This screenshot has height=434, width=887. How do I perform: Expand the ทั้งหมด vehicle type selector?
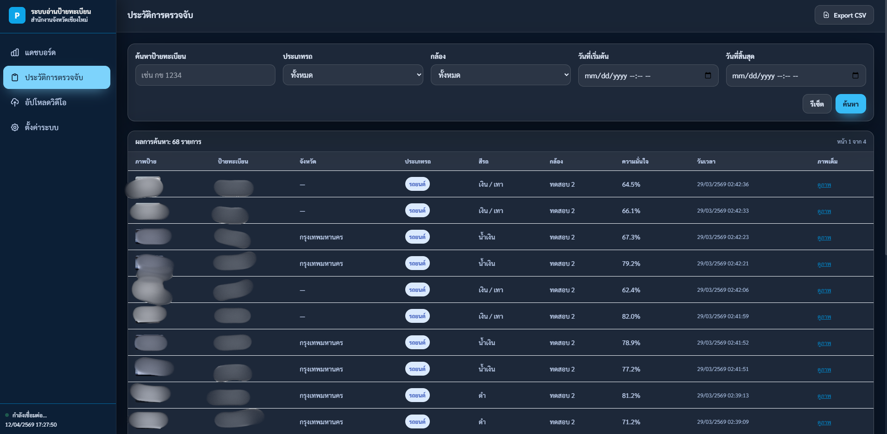[x=352, y=75]
